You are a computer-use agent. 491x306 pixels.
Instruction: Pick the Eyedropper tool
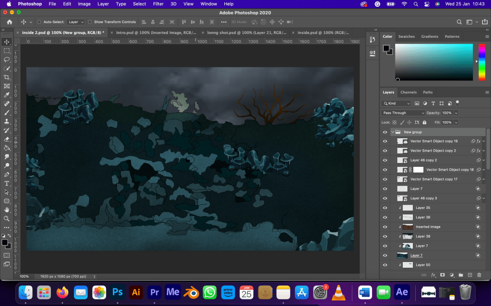point(7,95)
